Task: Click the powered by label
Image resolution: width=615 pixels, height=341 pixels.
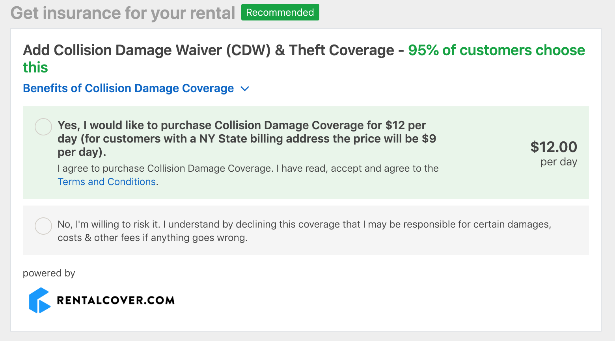Action: (x=49, y=273)
